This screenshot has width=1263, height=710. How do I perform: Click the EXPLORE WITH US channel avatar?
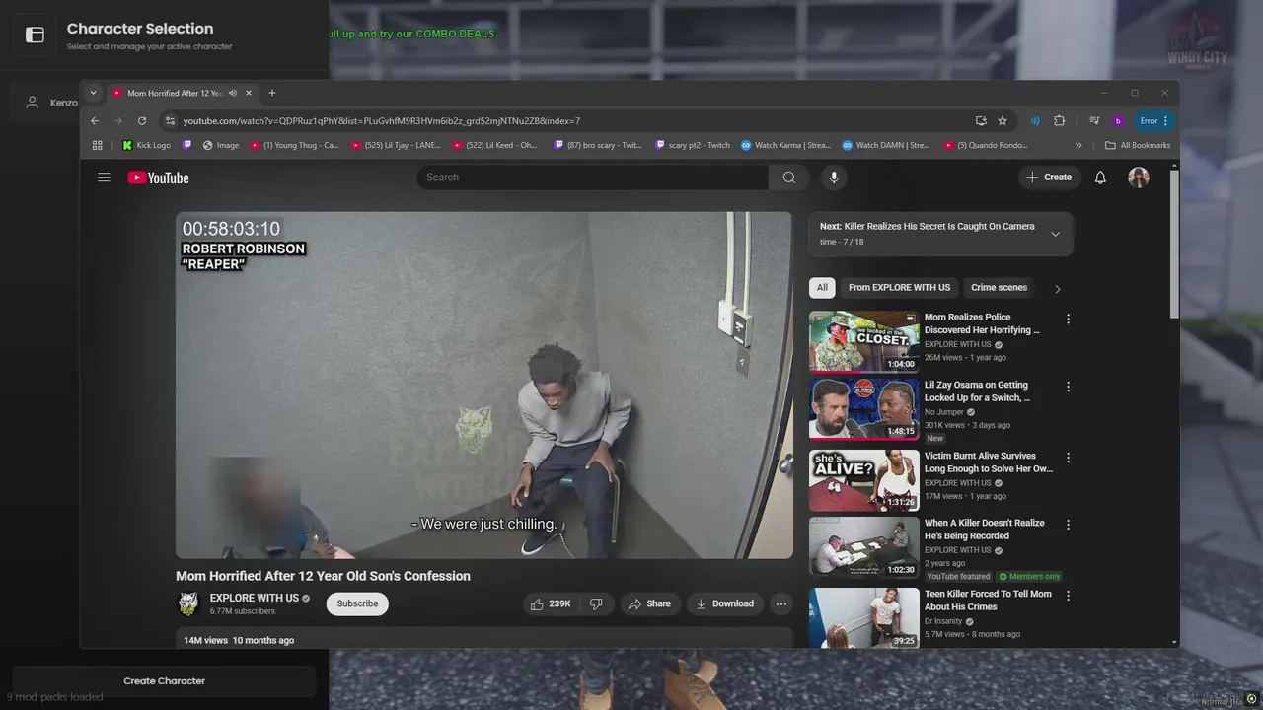(x=188, y=603)
